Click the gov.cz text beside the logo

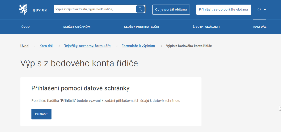pos(40,10)
